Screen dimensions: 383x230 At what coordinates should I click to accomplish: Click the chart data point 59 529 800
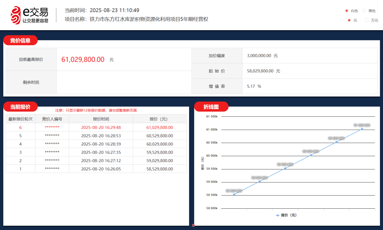[285, 168]
